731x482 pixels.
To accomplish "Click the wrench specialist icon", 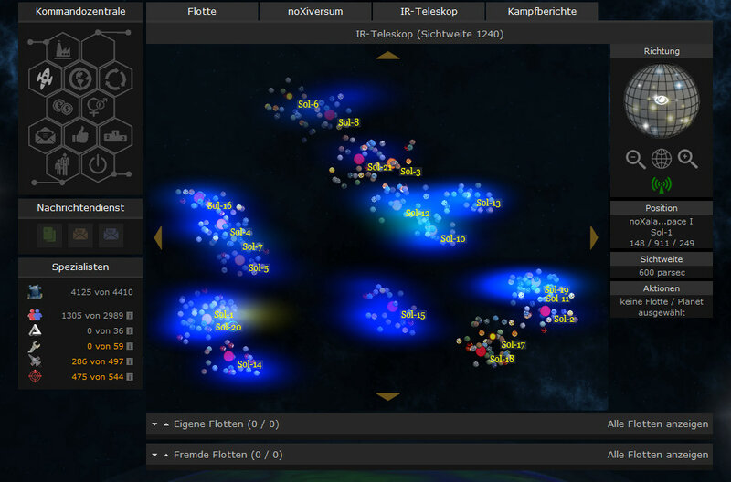I will pos(34,346).
